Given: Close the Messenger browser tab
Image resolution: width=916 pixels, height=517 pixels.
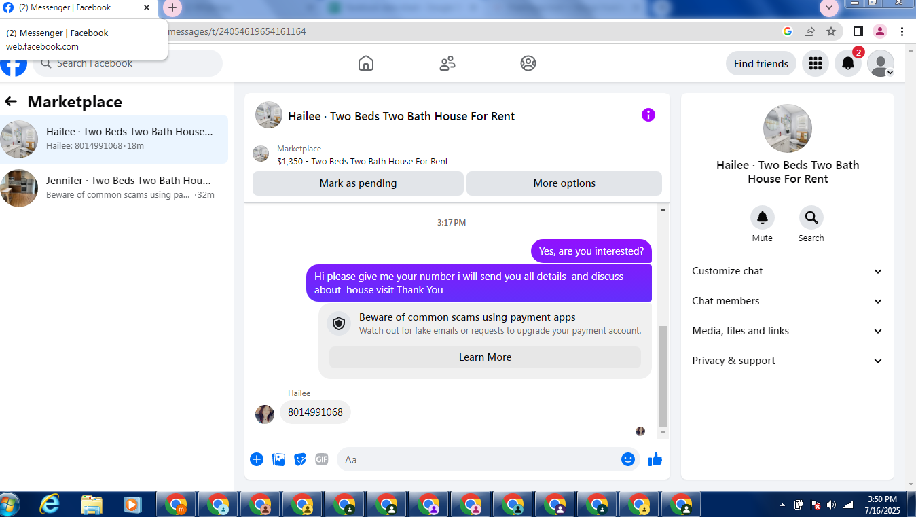Looking at the screenshot, I should [x=147, y=8].
